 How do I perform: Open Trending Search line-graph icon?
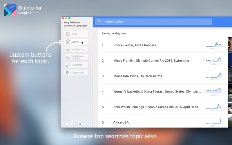(x=68, y=50)
